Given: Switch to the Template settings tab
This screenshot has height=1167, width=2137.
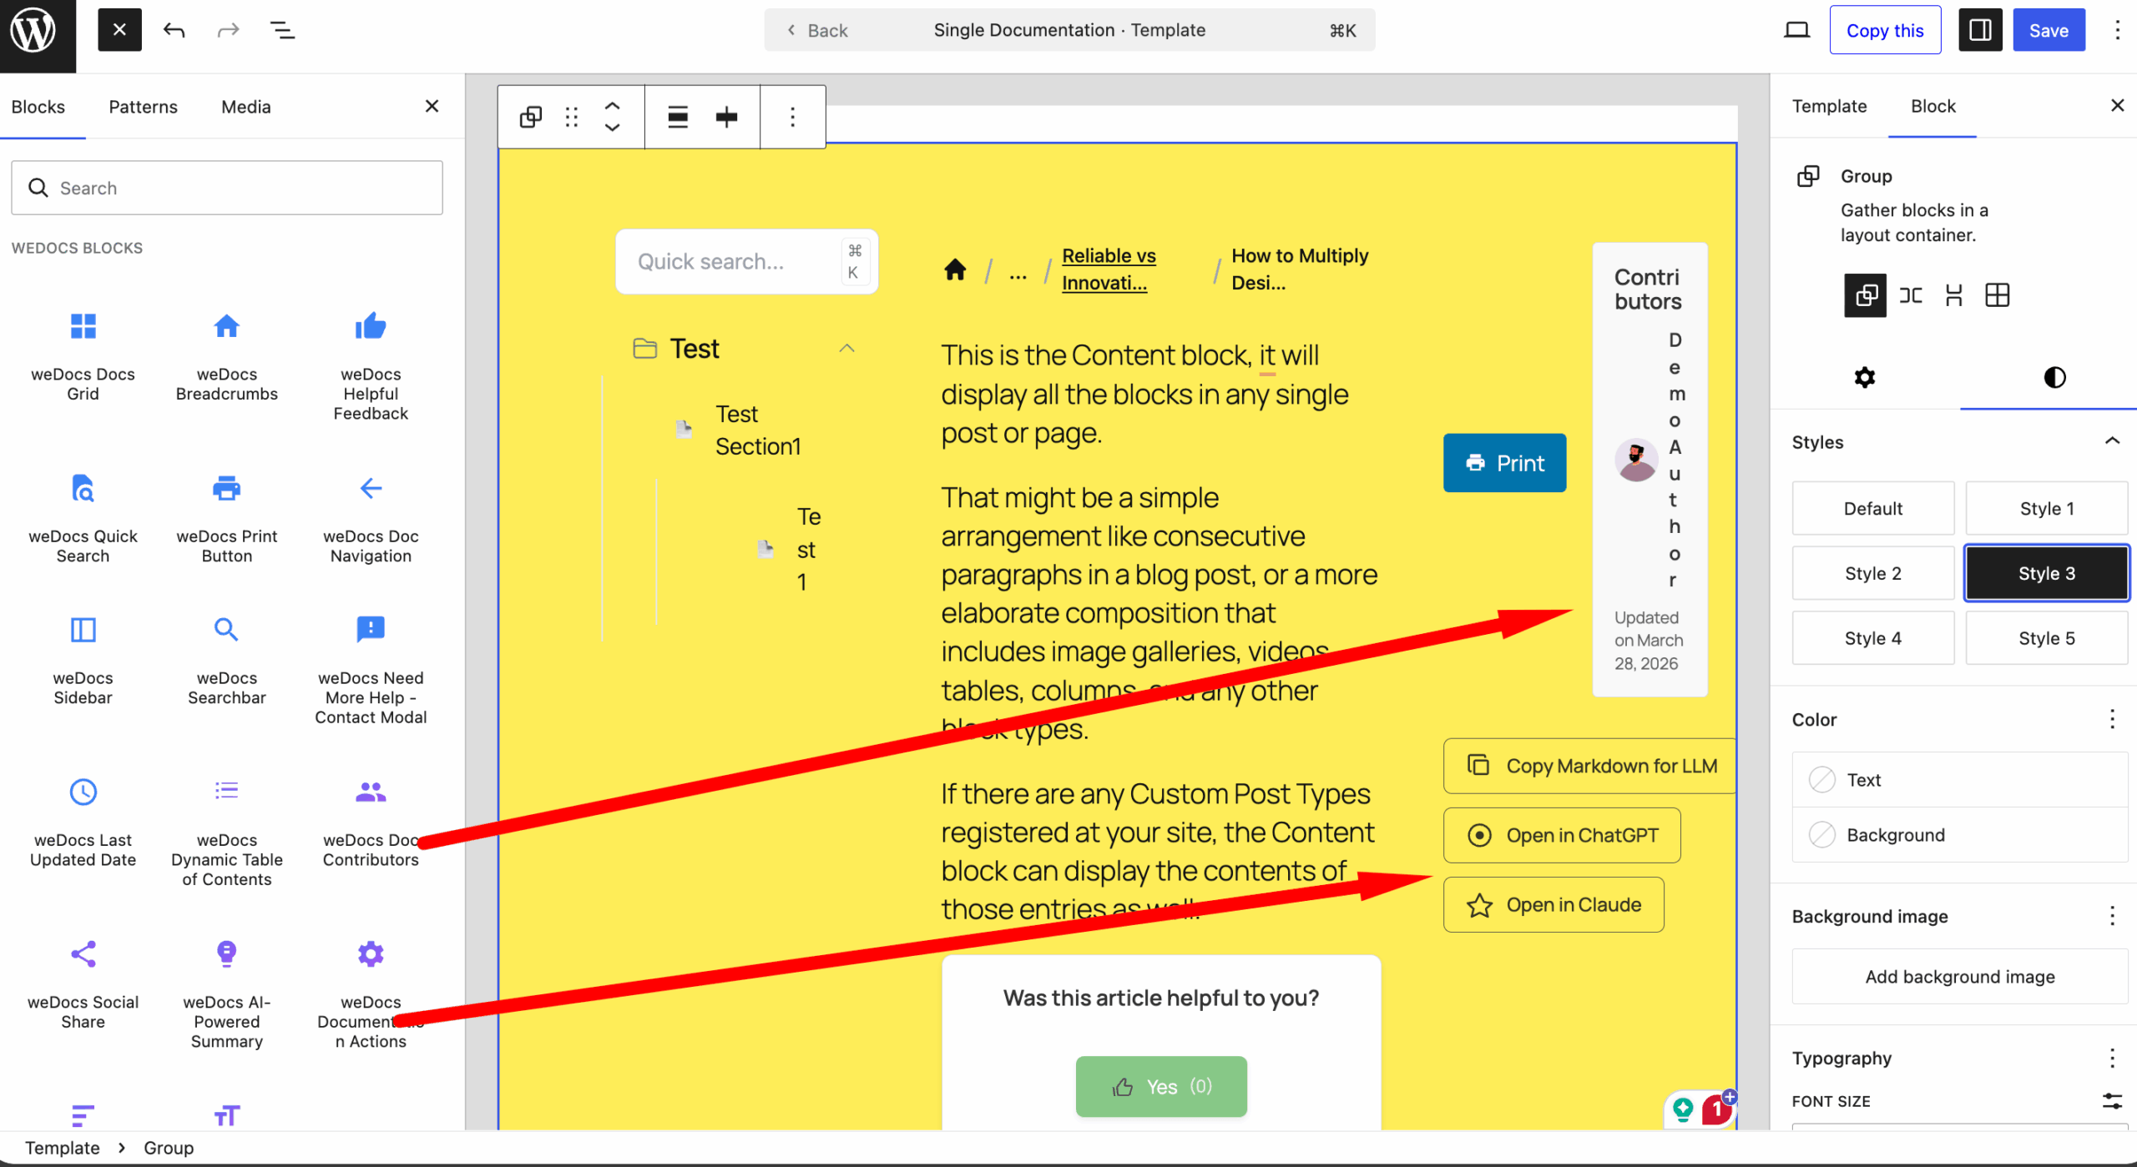Looking at the screenshot, I should coord(1829,106).
